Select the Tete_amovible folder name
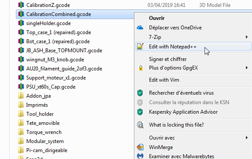The height and width of the screenshot is (159, 252). pos(43,123)
